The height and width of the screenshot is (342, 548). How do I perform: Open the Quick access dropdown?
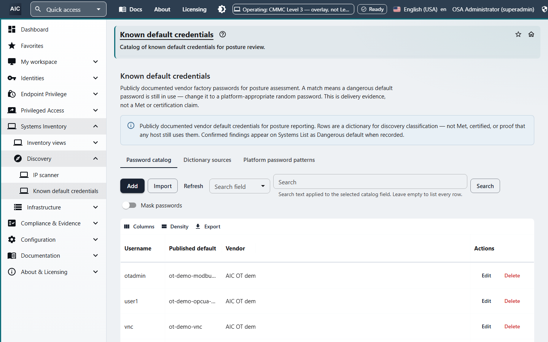pos(68,9)
